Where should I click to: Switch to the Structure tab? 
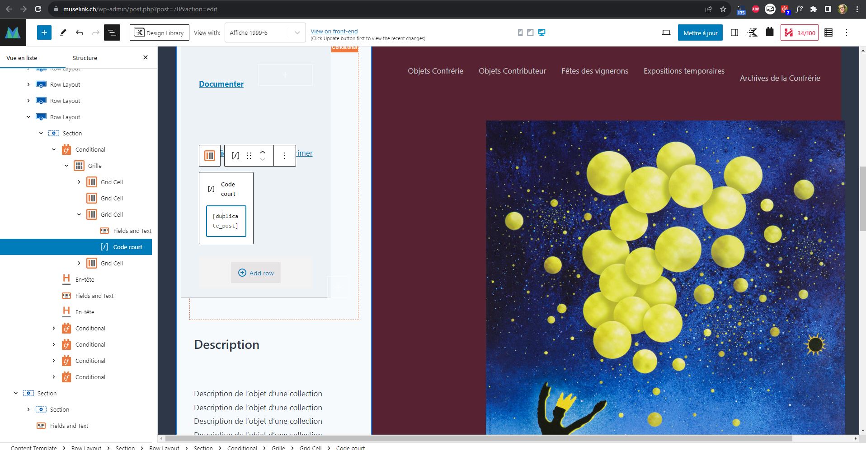(x=85, y=58)
